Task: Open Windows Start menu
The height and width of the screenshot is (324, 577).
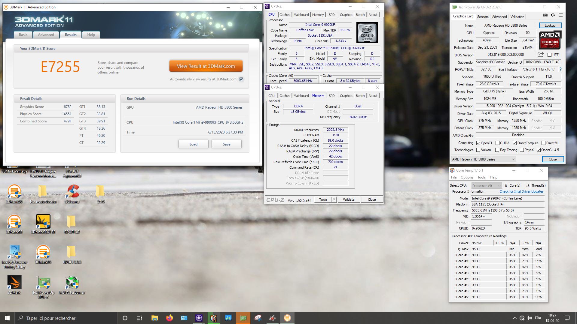Action: (x=7, y=318)
